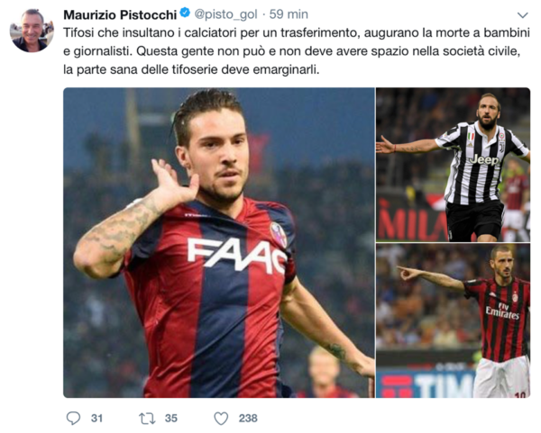Click the blue verified badge
541x433 pixels.
(185, 14)
